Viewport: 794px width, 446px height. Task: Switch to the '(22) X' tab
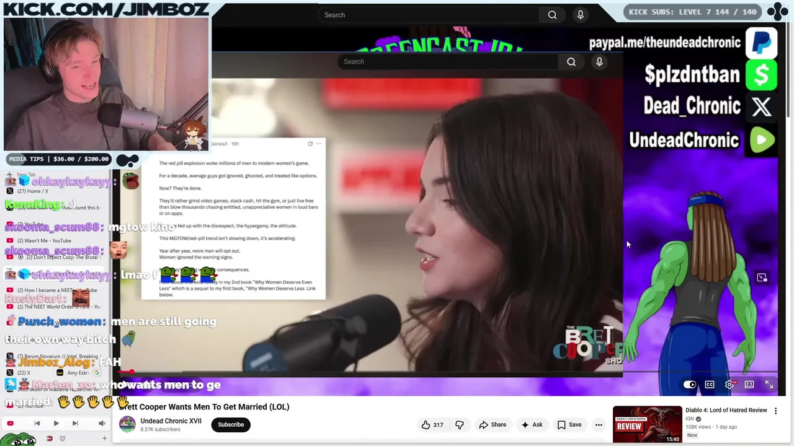pyautogui.click(x=28, y=373)
